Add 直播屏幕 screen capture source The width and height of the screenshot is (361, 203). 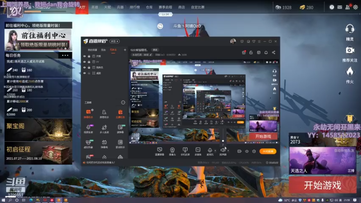(x=159, y=152)
